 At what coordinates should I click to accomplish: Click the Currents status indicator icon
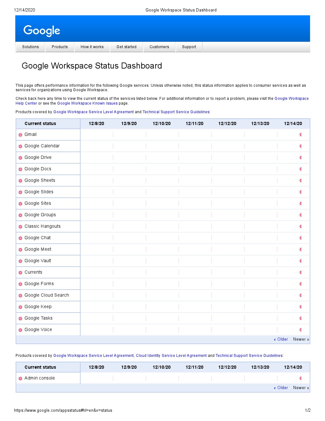(20, 273)
